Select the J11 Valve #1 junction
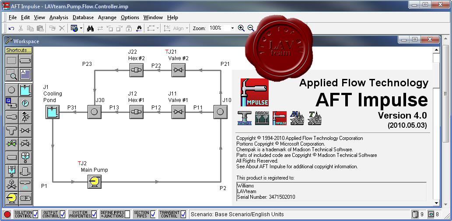This screenshot has width=452, height=221. tap(179, 112)
